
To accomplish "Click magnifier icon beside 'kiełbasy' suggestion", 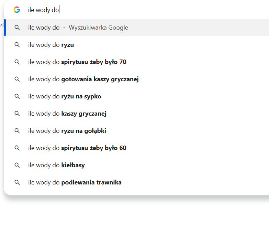I will pos(17,165).
